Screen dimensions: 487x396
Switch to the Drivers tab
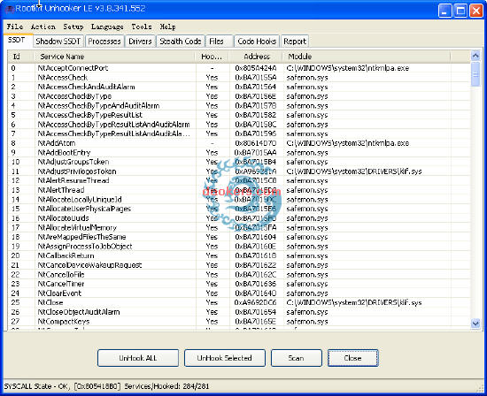click(140, 42)
